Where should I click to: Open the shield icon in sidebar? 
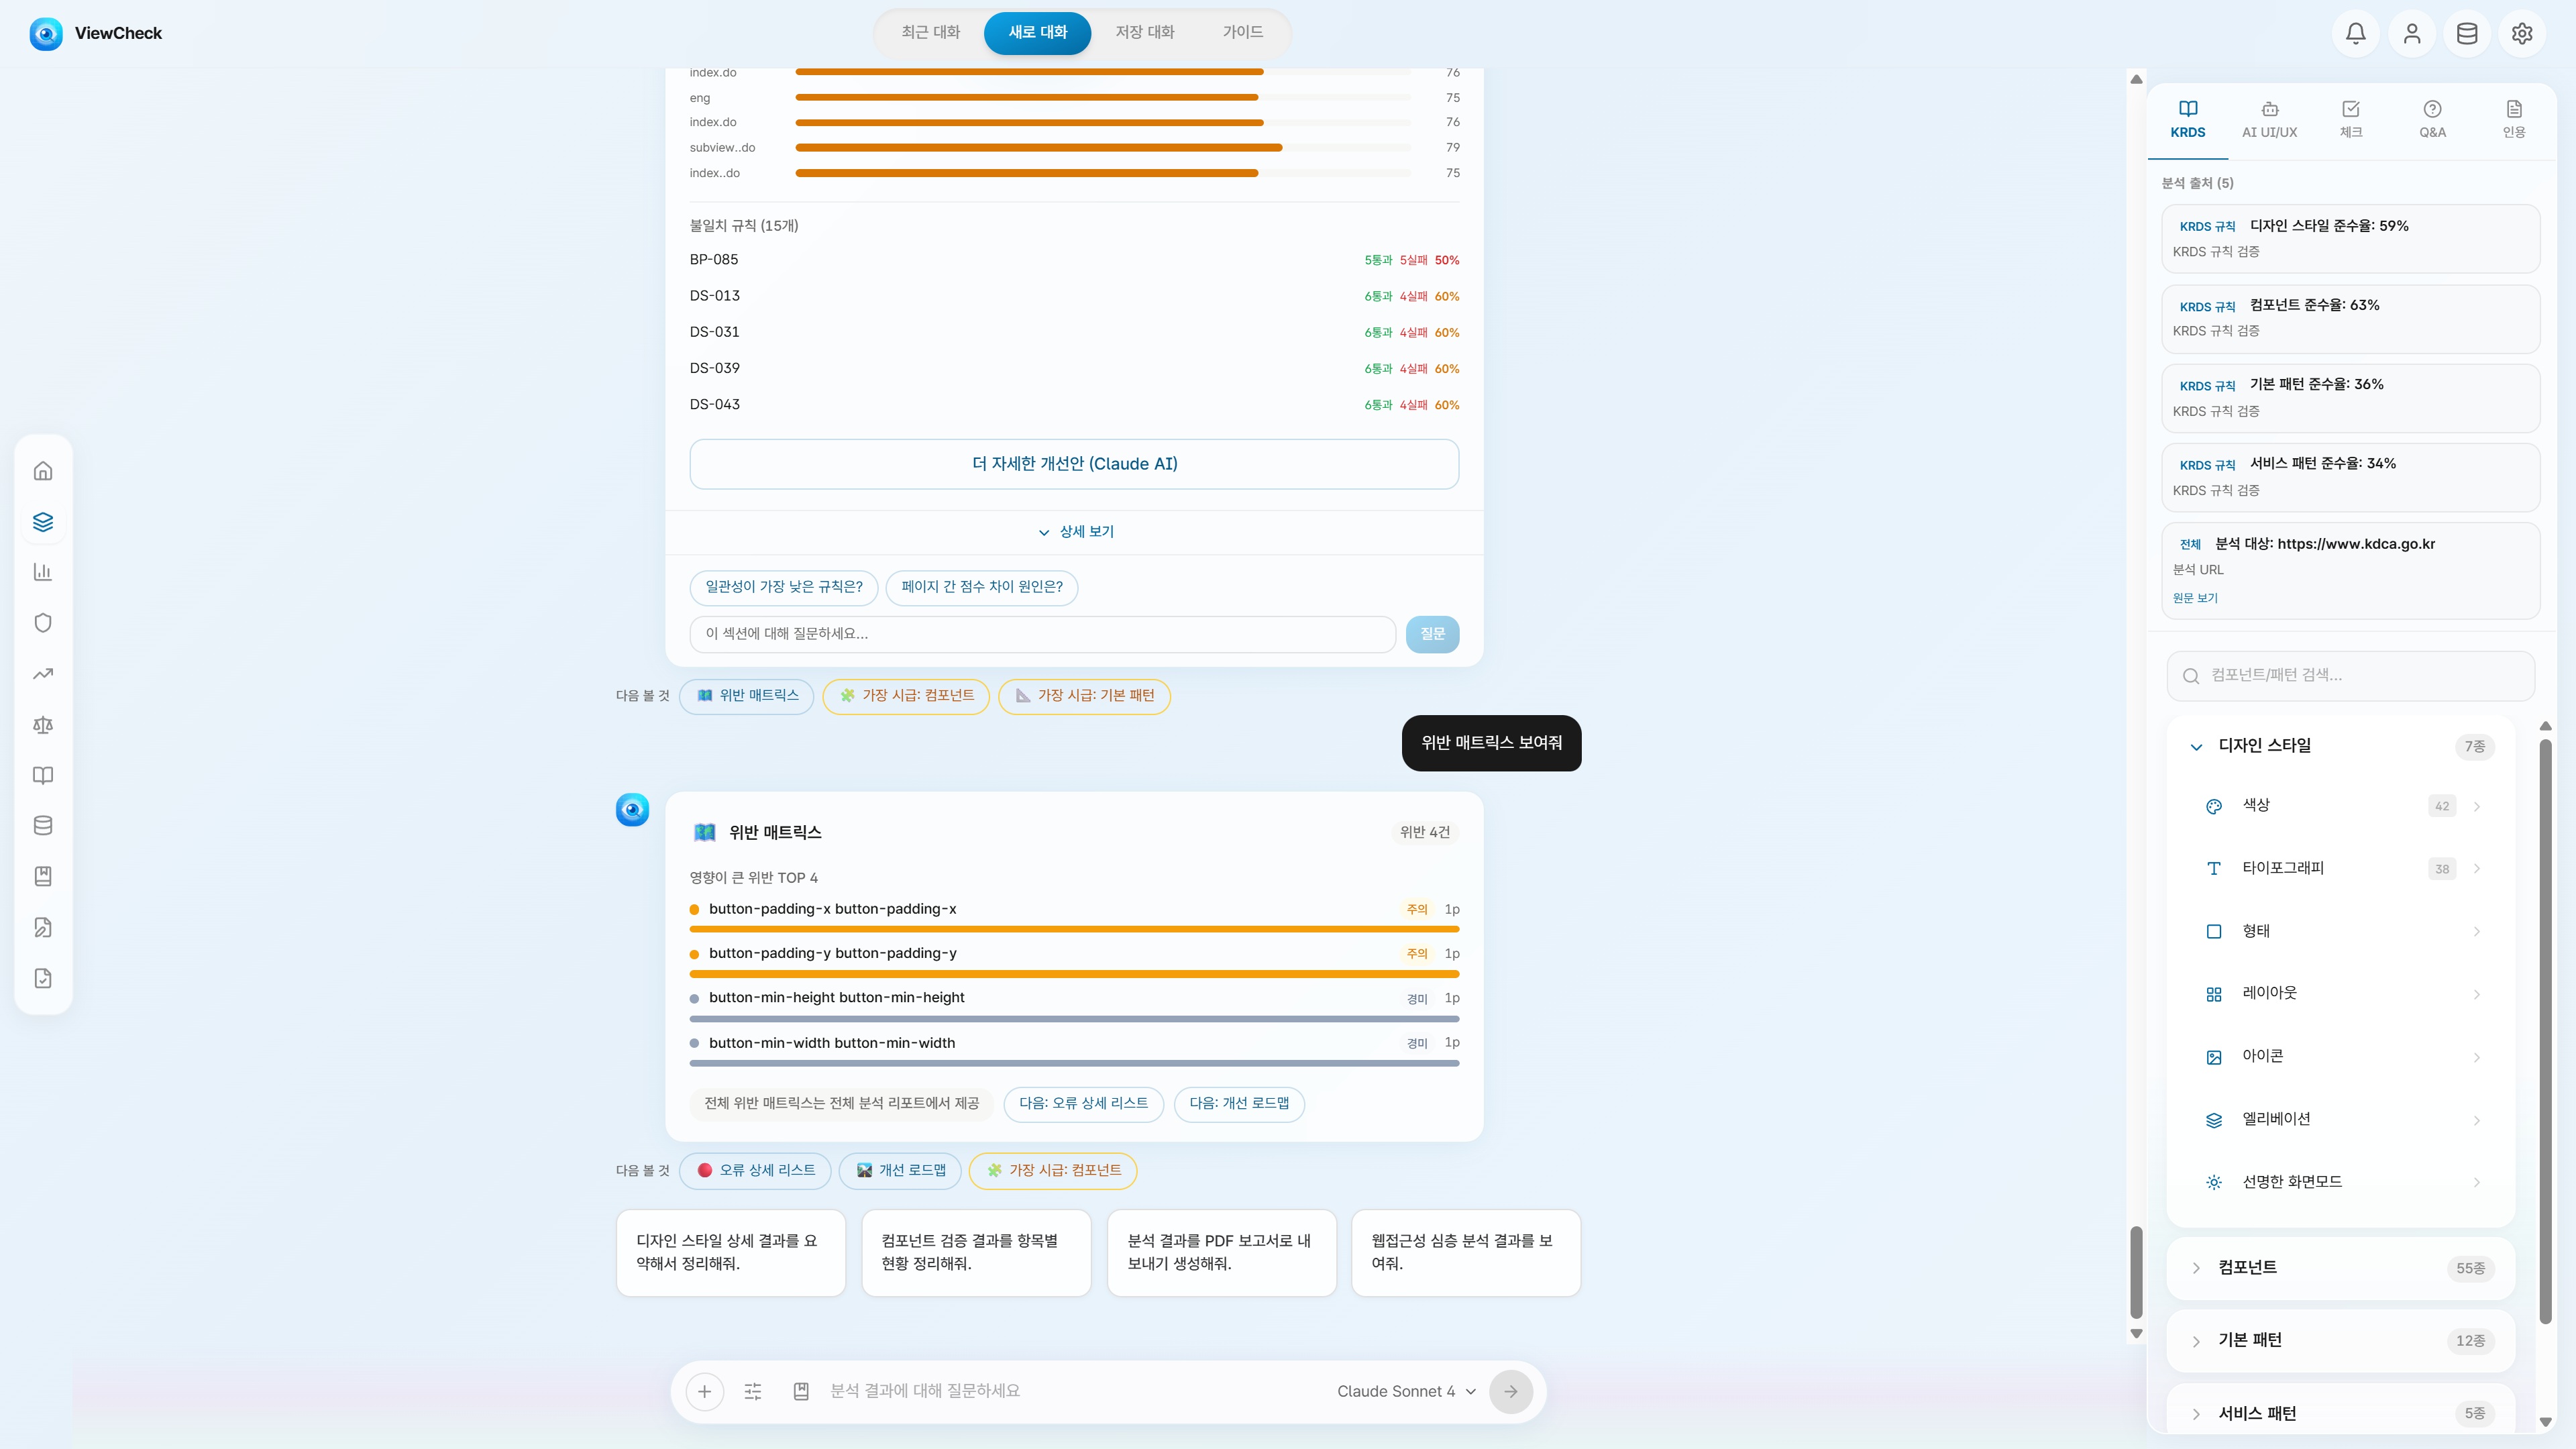43,623
